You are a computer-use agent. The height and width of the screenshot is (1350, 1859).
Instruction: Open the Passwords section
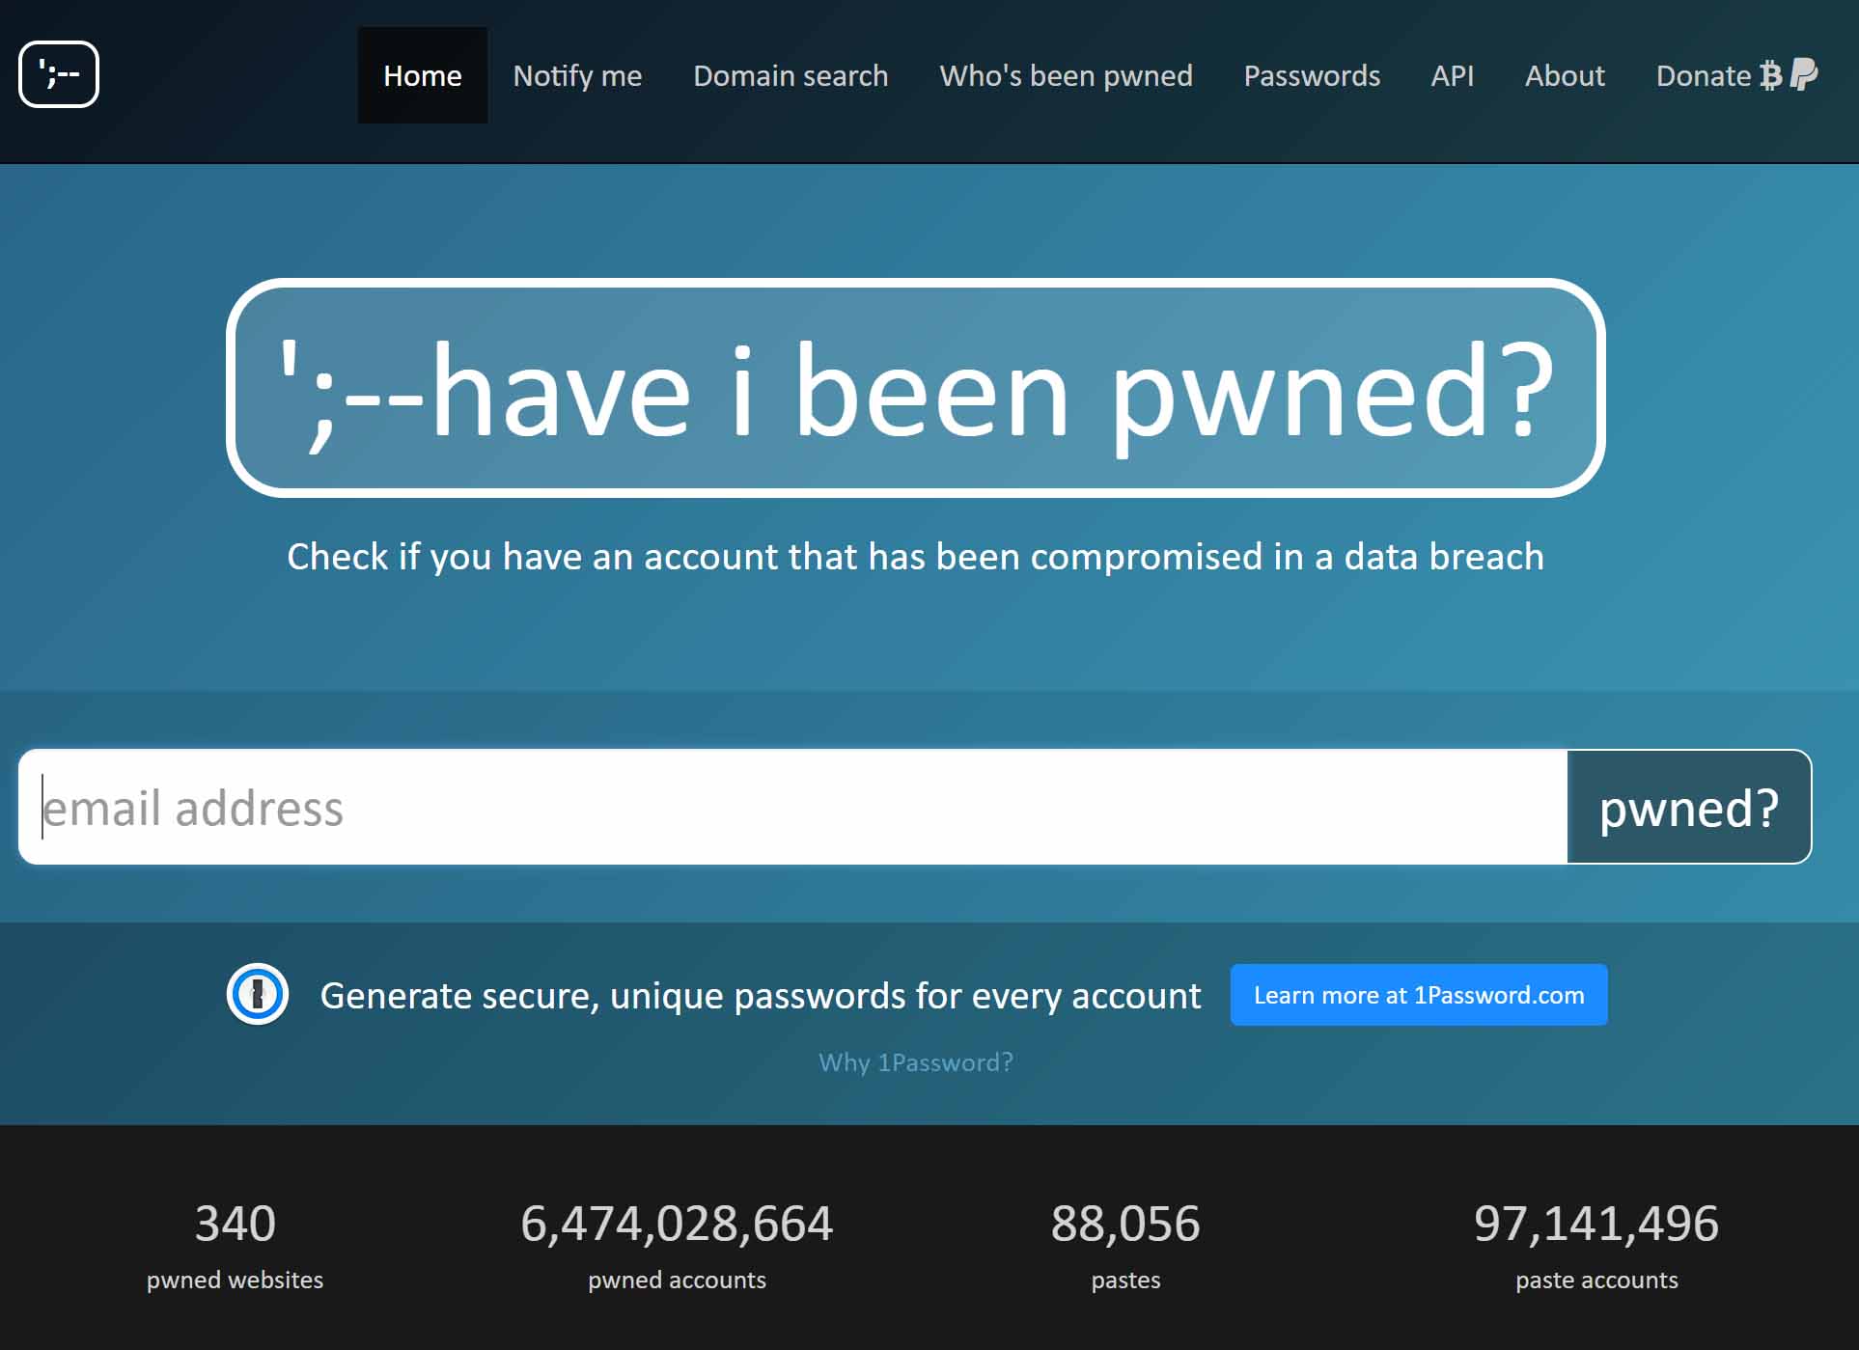pos(1309,75)
